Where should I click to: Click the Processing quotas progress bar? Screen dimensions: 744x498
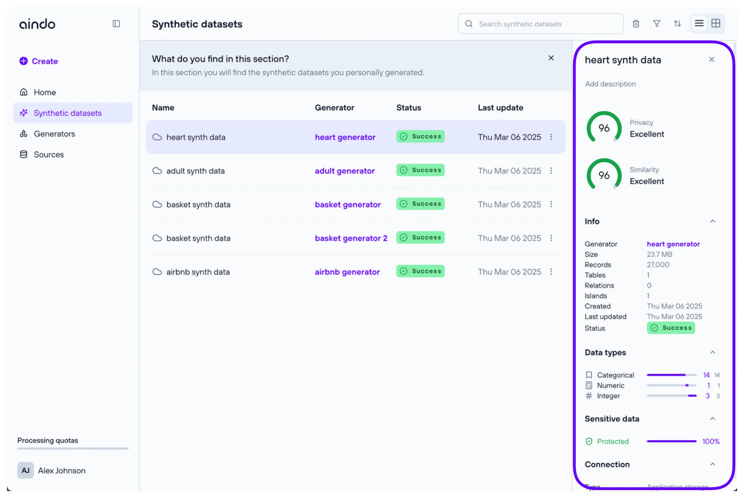click(x=73, y=448)
